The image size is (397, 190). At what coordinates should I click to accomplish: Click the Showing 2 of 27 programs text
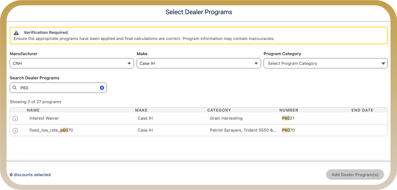pos(35,102)
